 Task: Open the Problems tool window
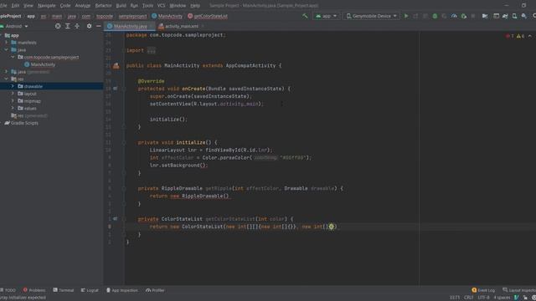(34, 290)
